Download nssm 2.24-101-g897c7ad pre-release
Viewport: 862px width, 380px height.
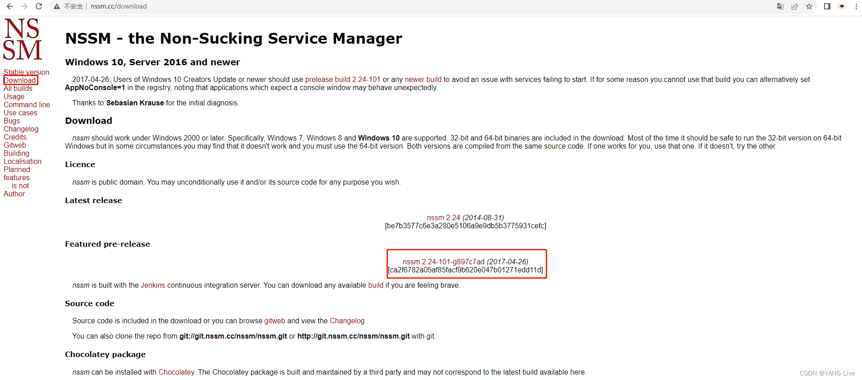(443, 262)
